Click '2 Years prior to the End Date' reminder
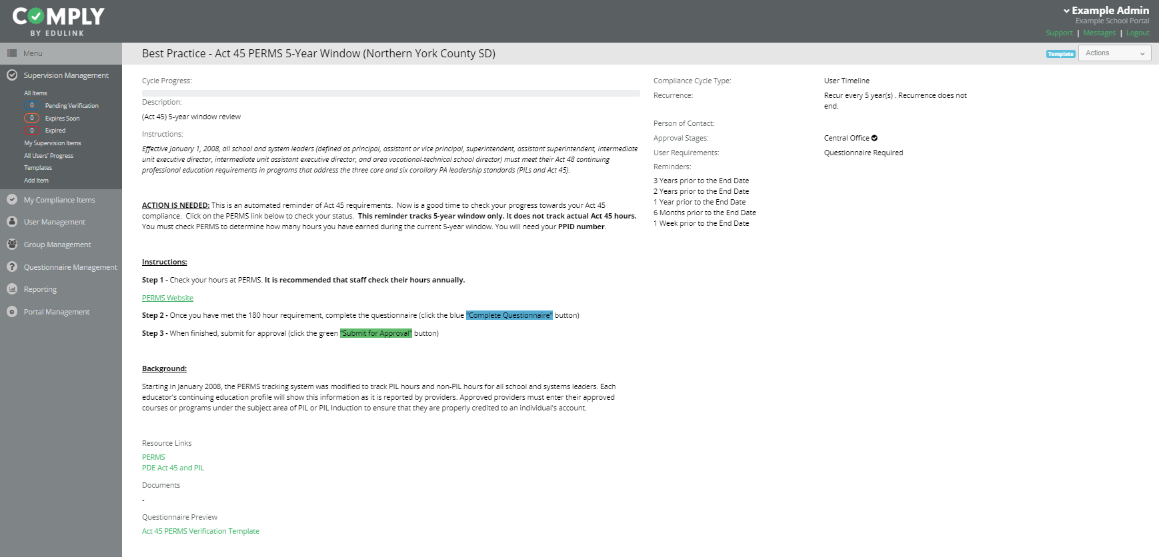1159x557 pixels. pos(701,191)
